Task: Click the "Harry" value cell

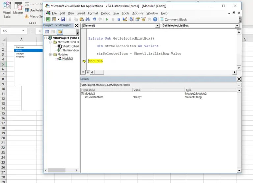Action: (x=137, y=97)
